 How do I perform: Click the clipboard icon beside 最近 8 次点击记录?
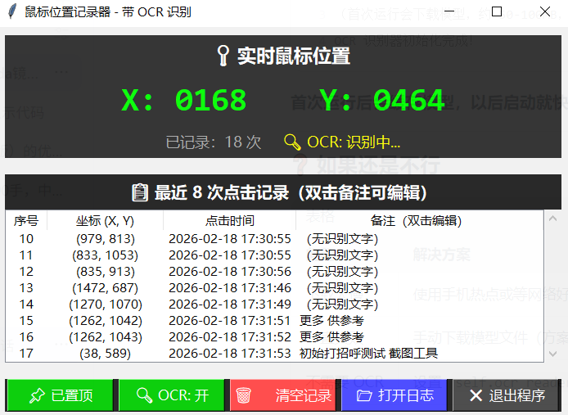pos(140,192)
